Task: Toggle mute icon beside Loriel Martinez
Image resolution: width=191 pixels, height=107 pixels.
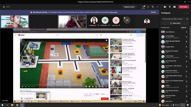Action: coord(187,32)
